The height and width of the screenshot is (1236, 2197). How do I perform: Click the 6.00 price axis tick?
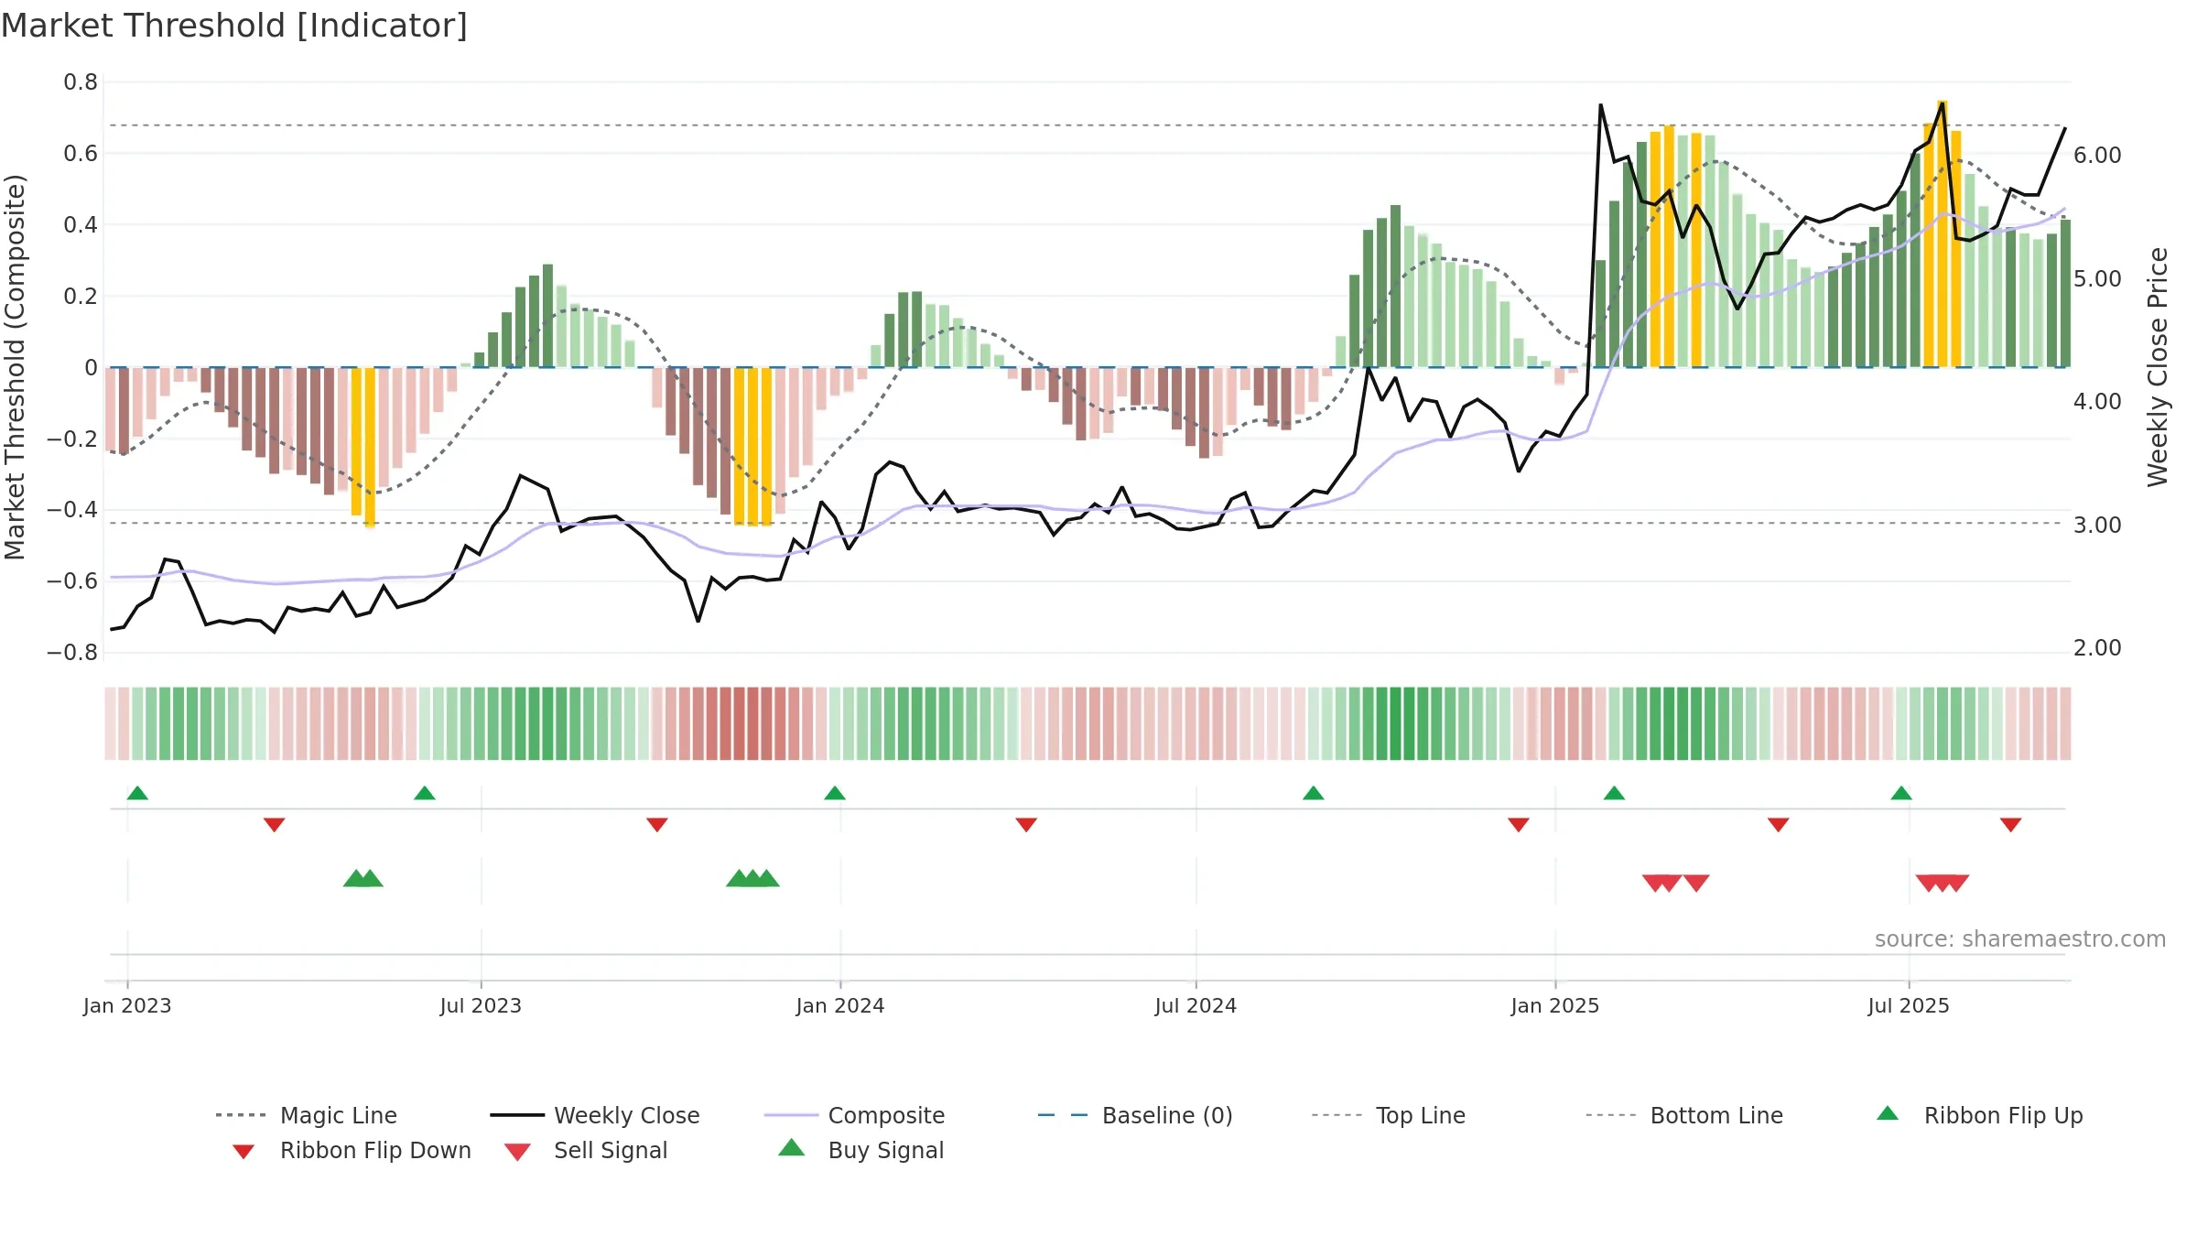(2097, 155)
